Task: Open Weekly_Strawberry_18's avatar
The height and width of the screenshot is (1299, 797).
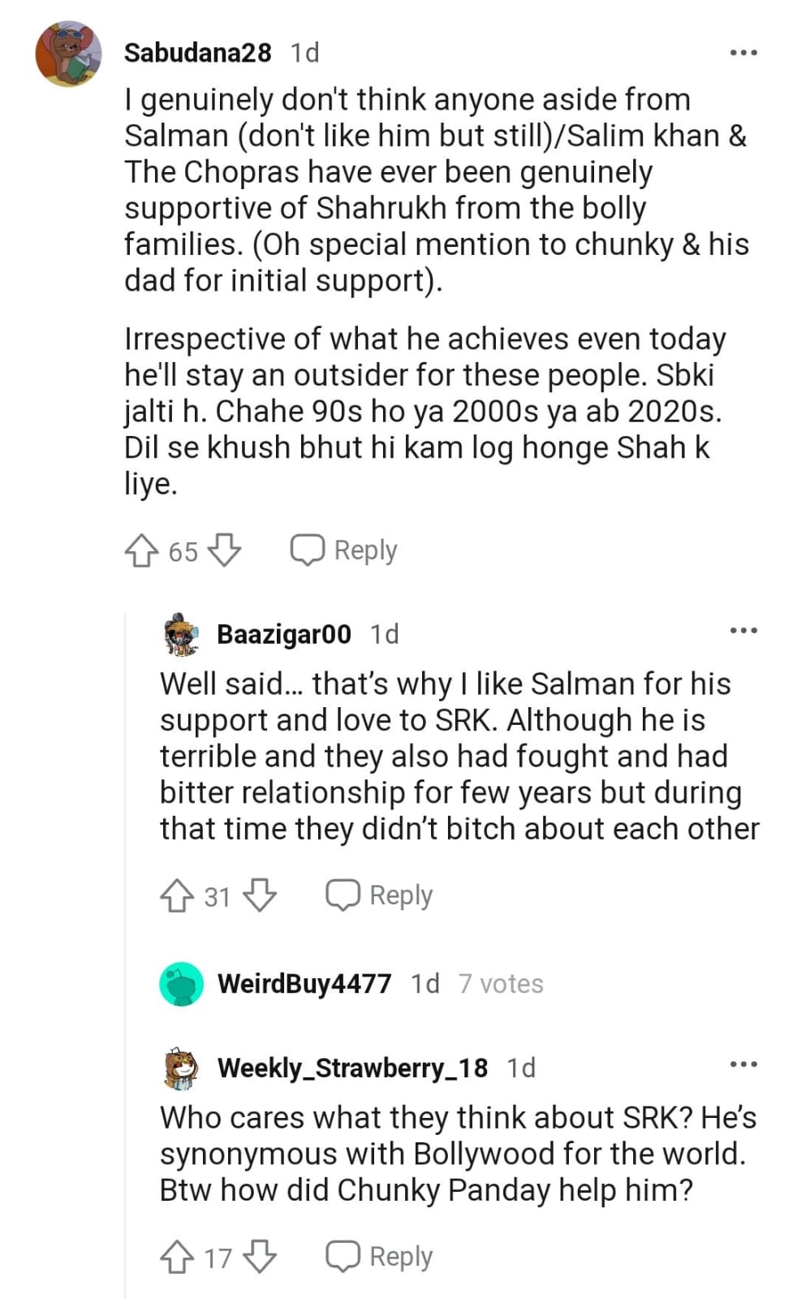Action: pos(182,1068)
